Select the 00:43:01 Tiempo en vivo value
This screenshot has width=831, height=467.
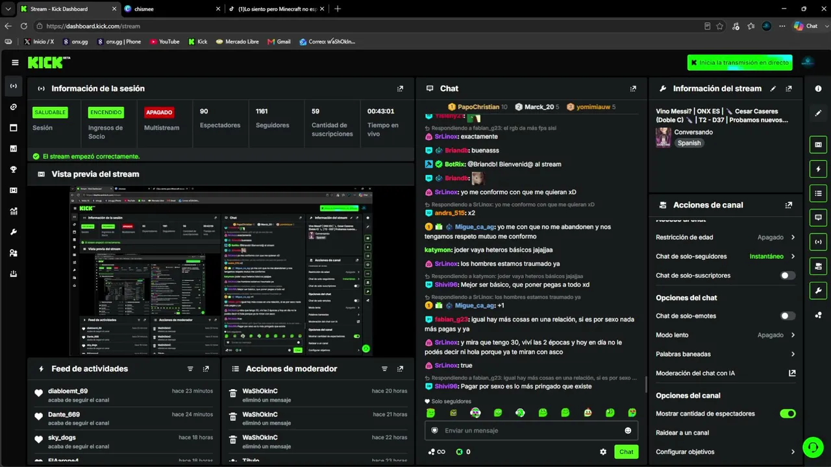[380, 112]
